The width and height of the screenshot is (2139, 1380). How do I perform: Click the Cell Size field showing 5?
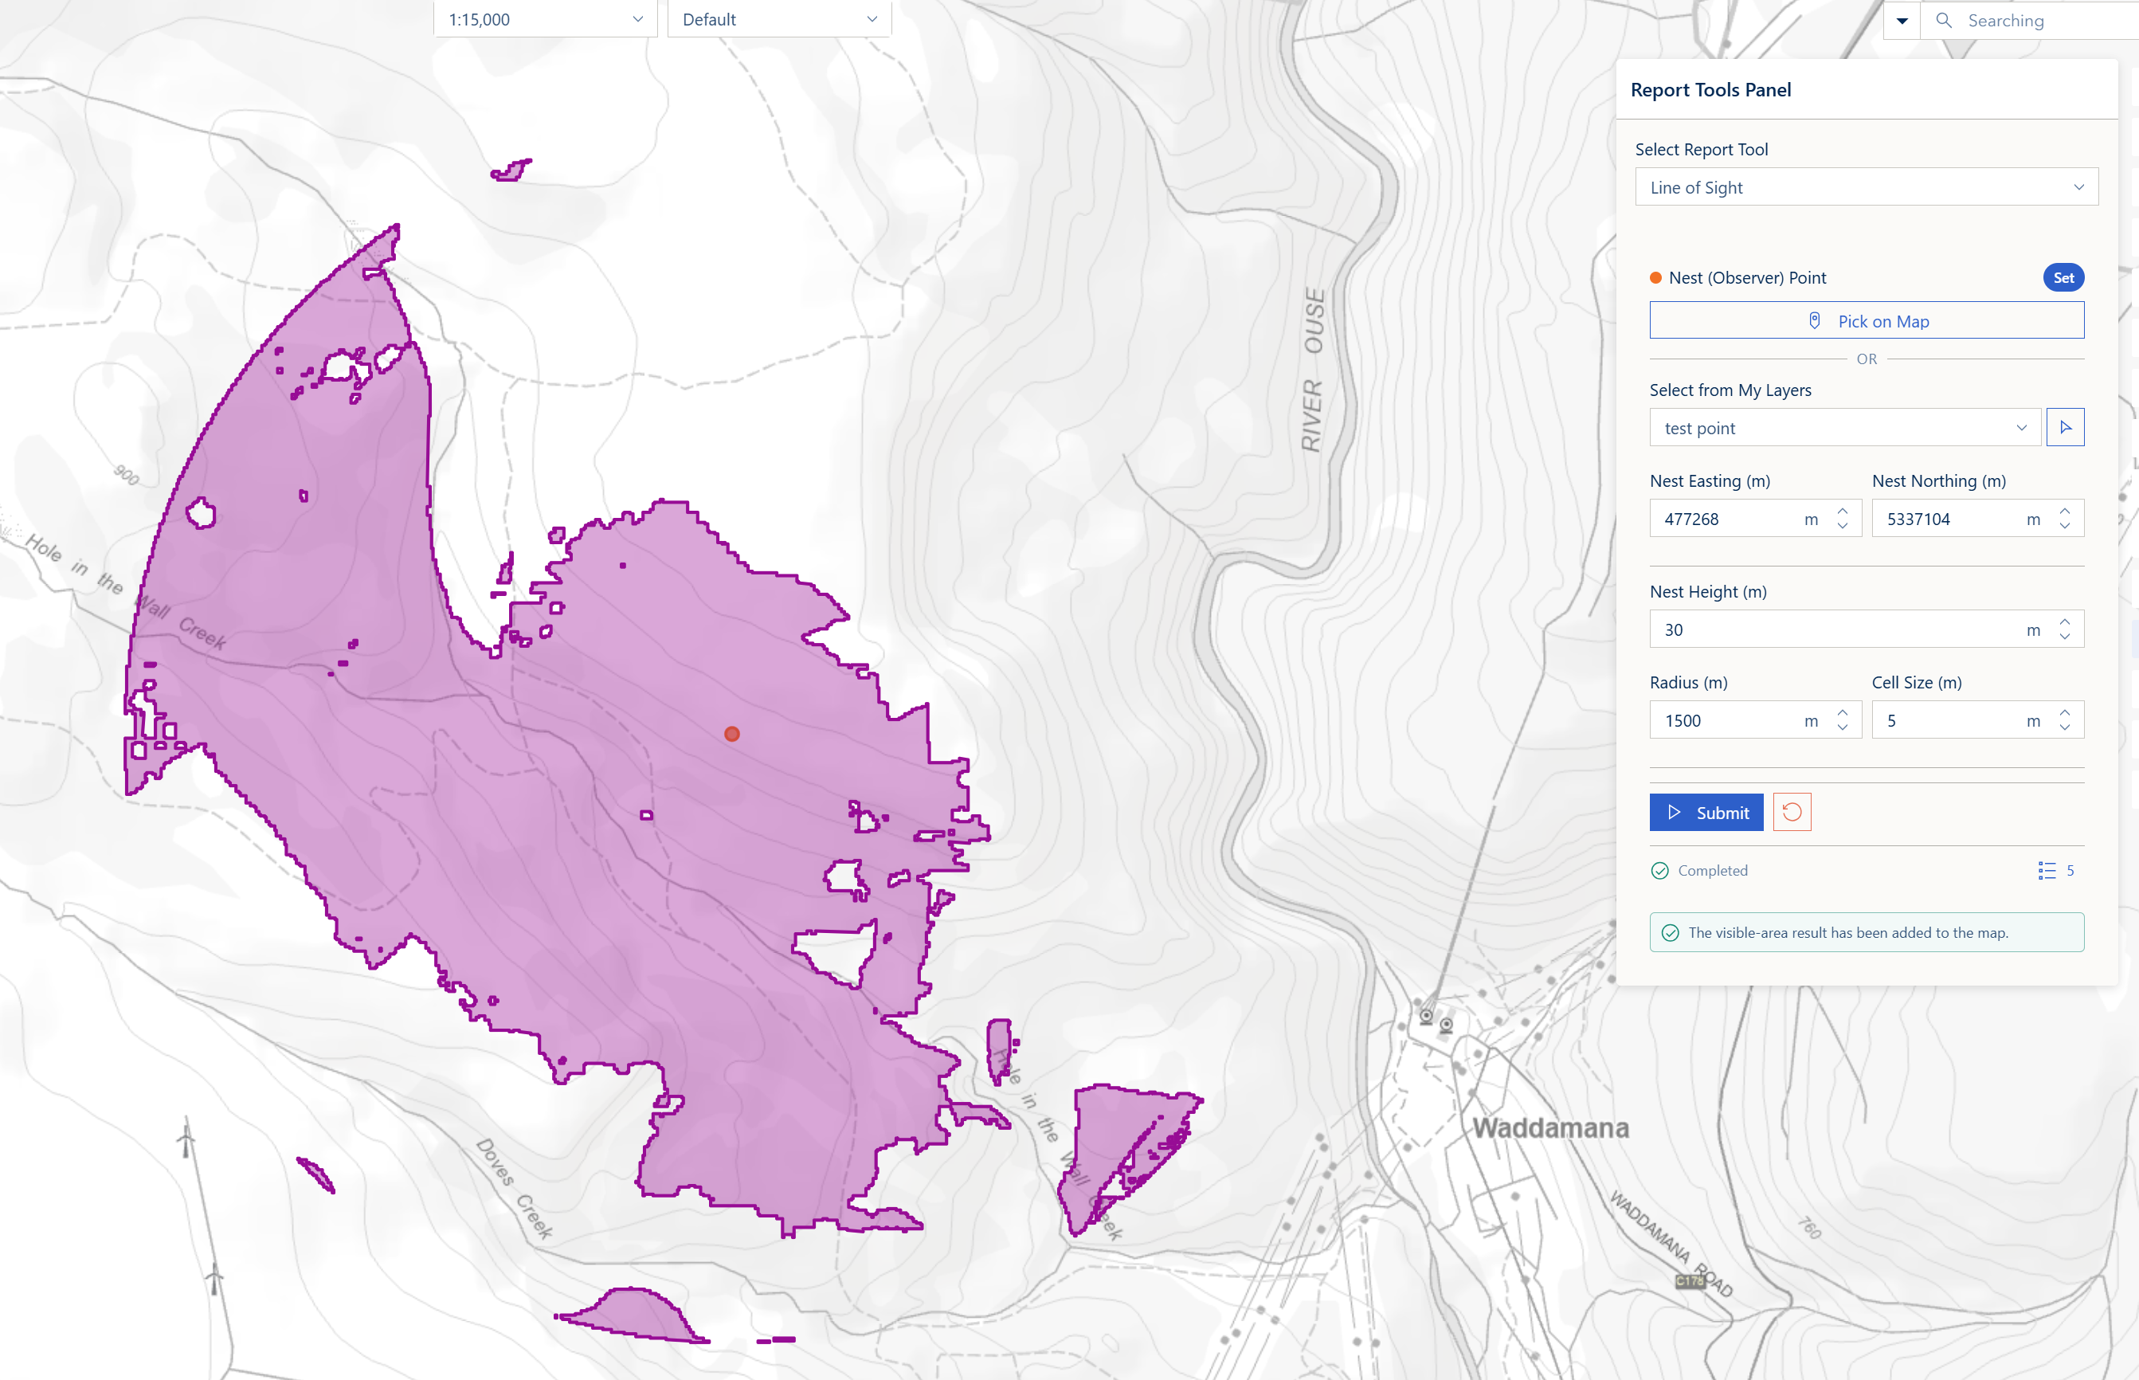[1978, 720]
